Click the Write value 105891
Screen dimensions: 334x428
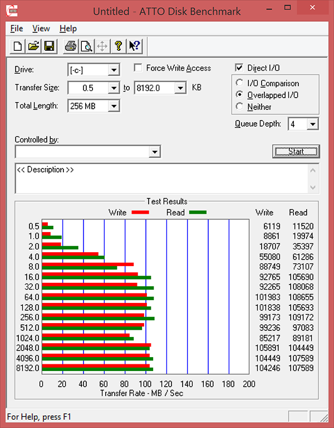268,348
